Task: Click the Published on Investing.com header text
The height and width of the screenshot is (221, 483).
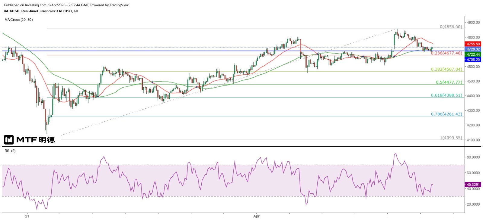Action: click(x=66, y=5)
